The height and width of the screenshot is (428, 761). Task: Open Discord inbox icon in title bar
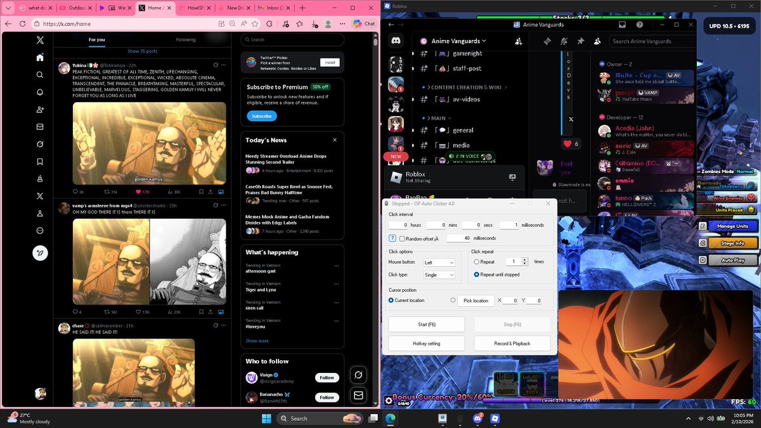(x=622, y=24)
